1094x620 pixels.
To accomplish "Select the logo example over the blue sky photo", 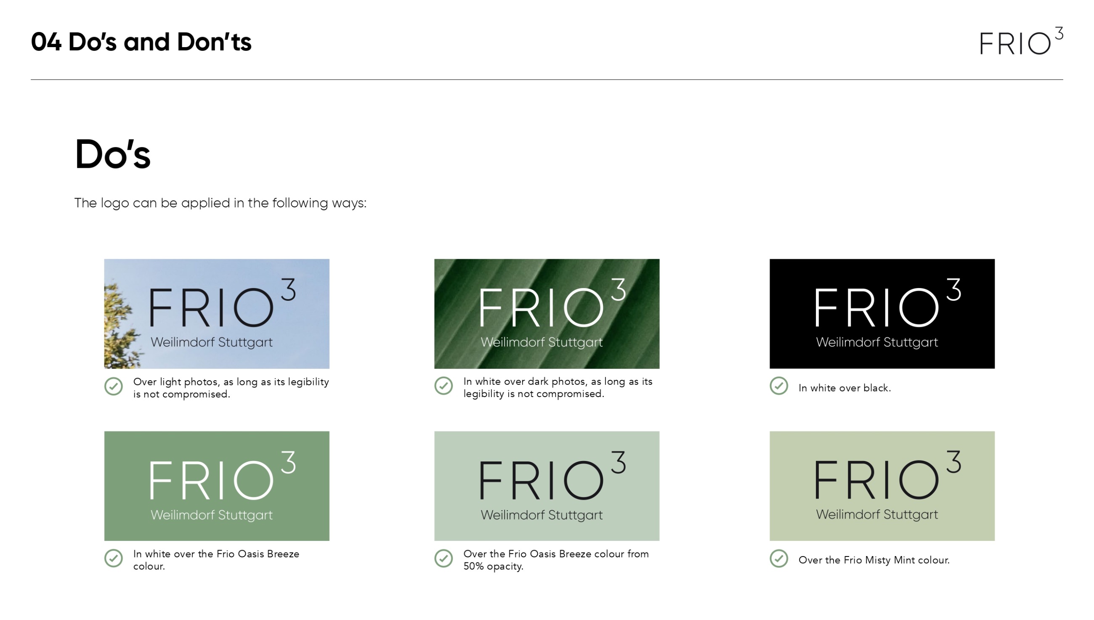I will point(216,313).
